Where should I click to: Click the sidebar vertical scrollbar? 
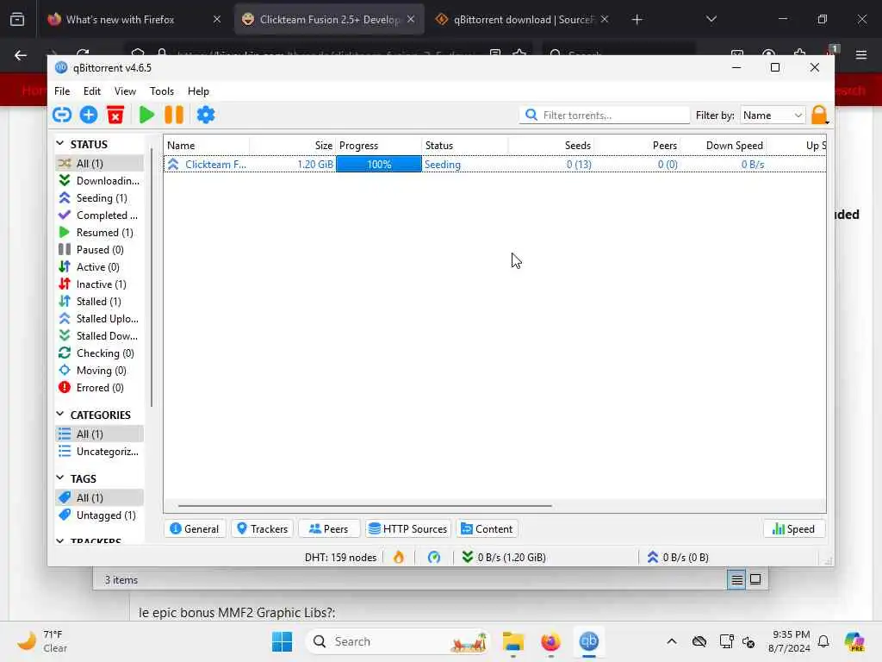[152, 277]
